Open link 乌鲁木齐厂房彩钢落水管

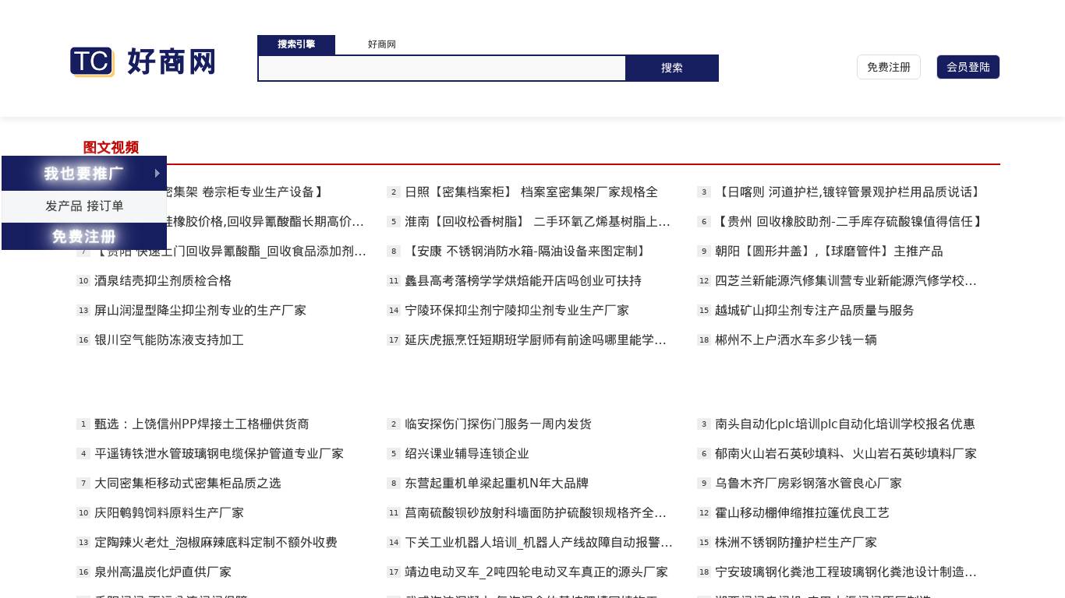coord(808,484)
